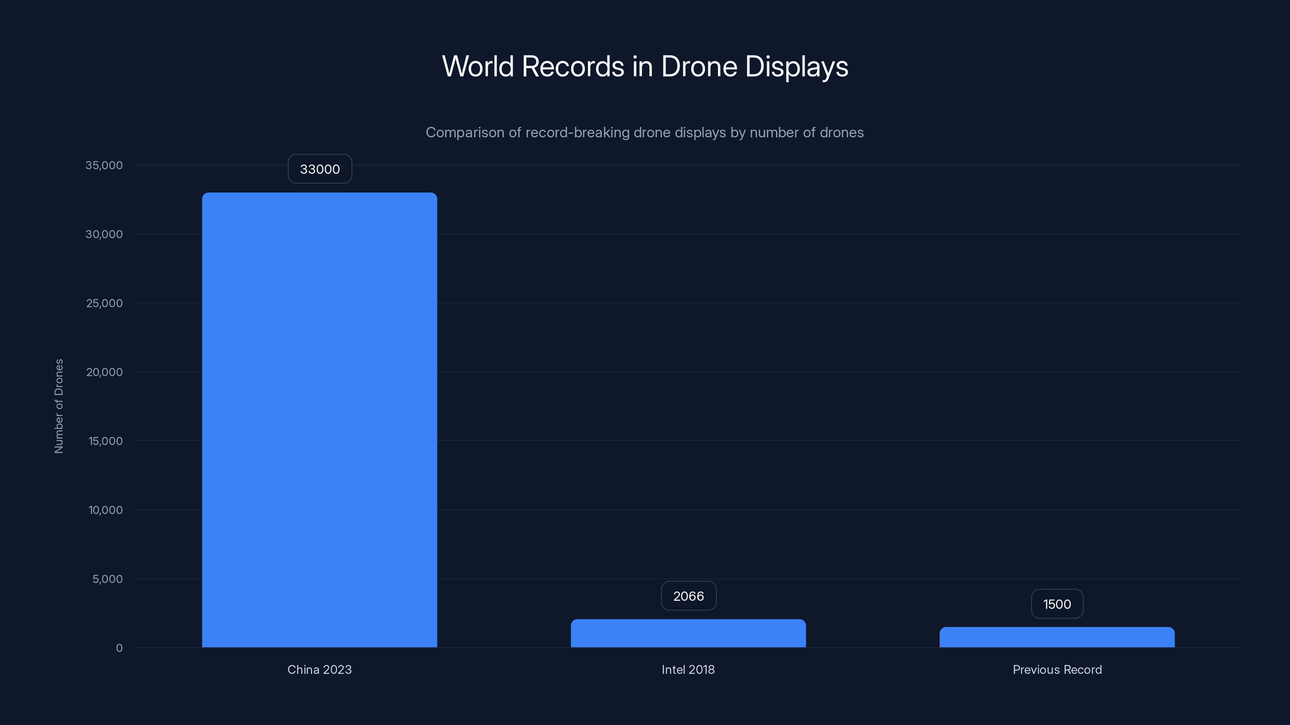Viewport: 1290px width, 725px height.
Task: Click the Intel 2018 bar
Action: 688,633
